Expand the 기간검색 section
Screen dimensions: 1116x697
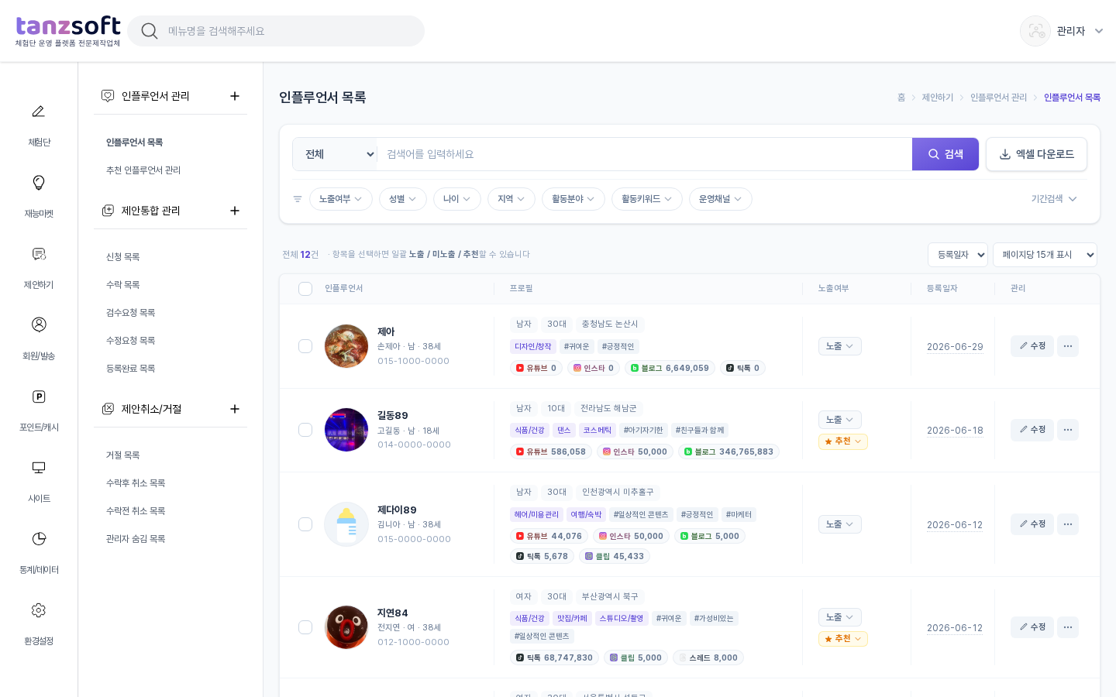click(1054, 199)
